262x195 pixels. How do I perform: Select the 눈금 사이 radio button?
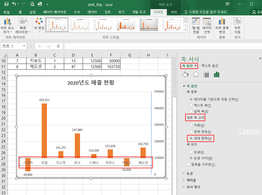tap(191, 158)
